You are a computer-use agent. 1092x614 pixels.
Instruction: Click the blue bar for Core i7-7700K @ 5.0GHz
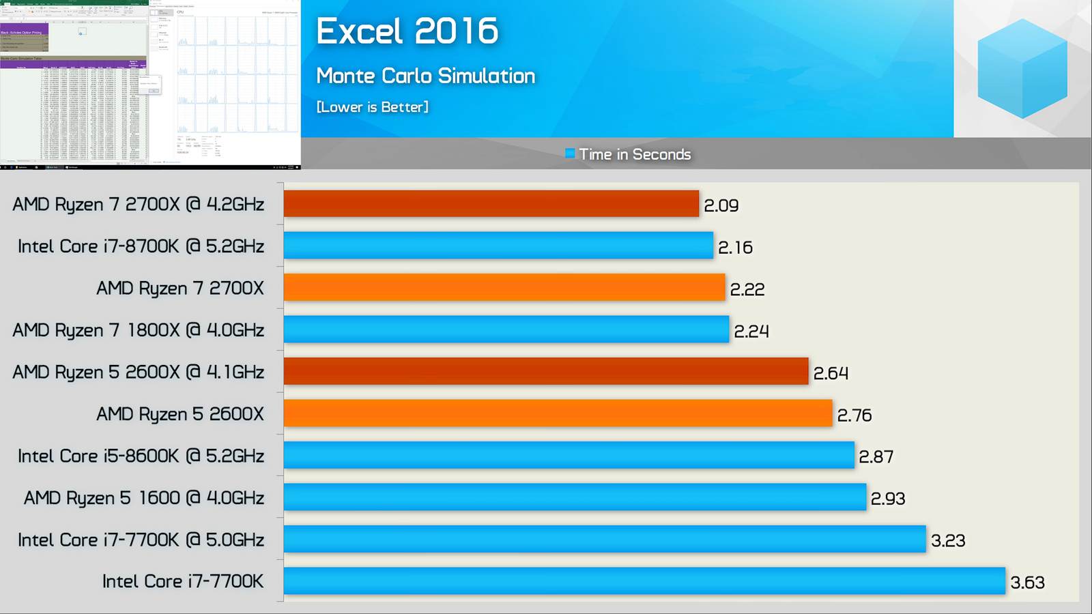pyautogui.click(x=605, y=539)
